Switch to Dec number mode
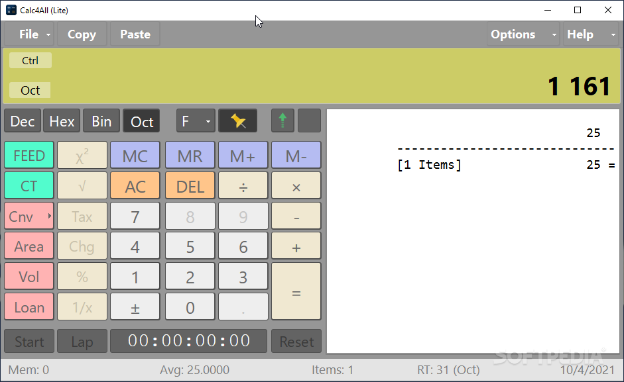Viewport: 624px width, 382px height. click(x=23, y=121)
